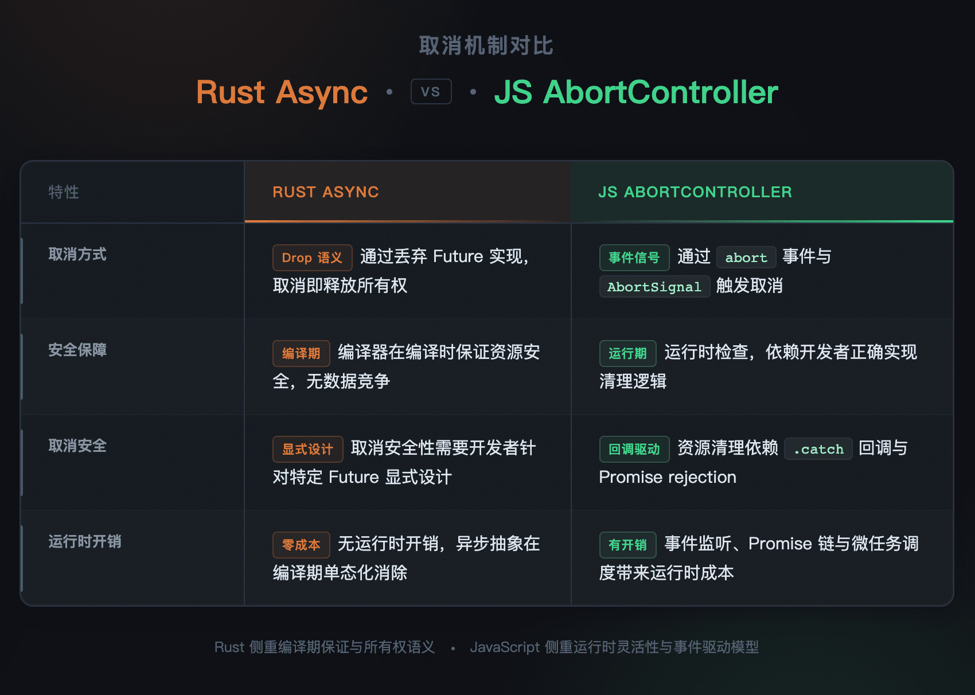Screen dimensions: 975x695
Task: Click the 取消机制对比 title text
Action: click(x=486, y=46)
